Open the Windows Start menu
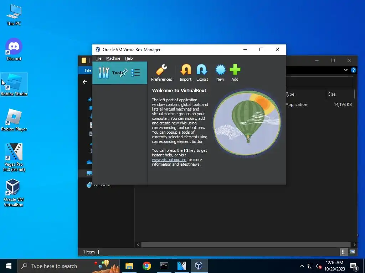 (9, 266)
